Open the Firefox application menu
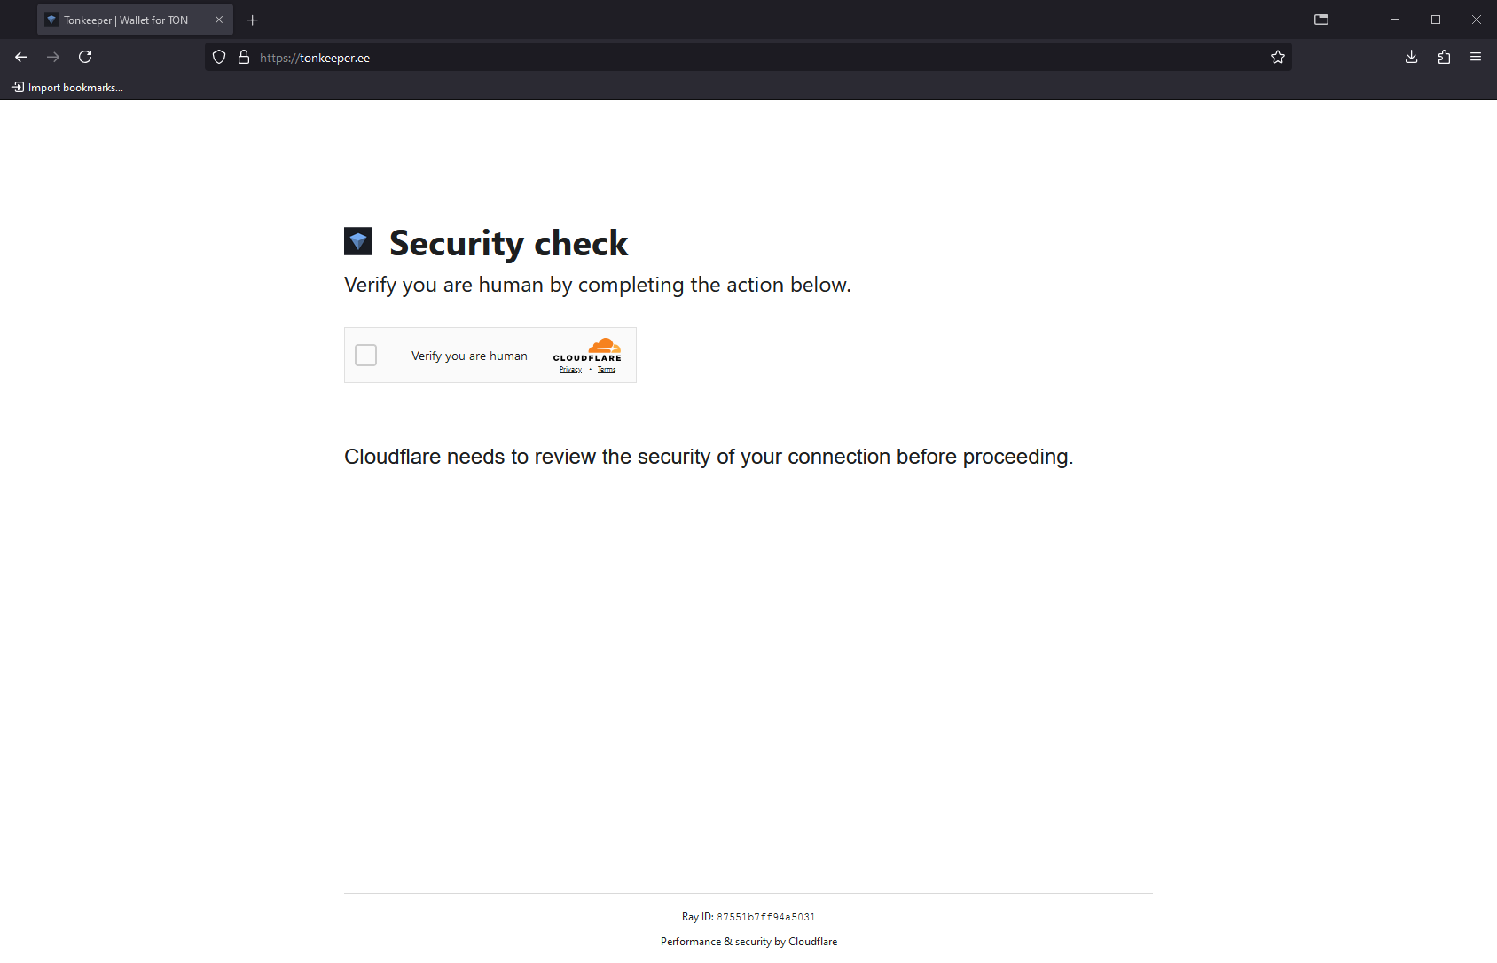This screenshot has width=1497, height=963. 1476,57
